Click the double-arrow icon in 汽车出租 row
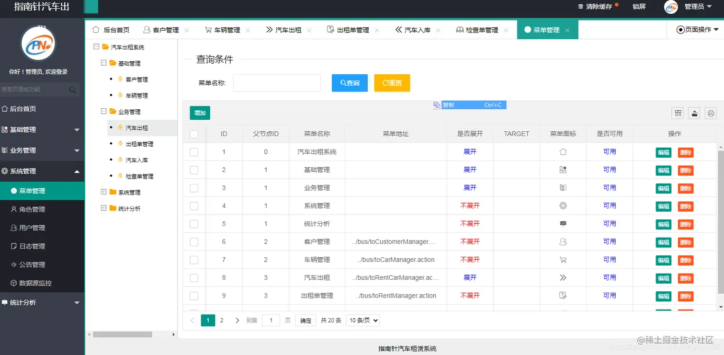Image resolution: width=724 pixels, height=355 pixels. [x=563, y=277]
